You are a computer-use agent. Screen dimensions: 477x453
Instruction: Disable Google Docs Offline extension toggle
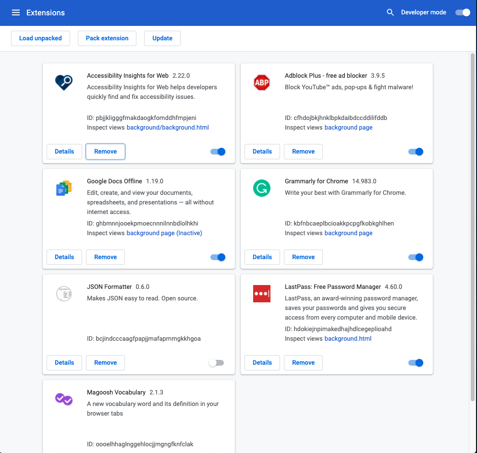[218, 257]
